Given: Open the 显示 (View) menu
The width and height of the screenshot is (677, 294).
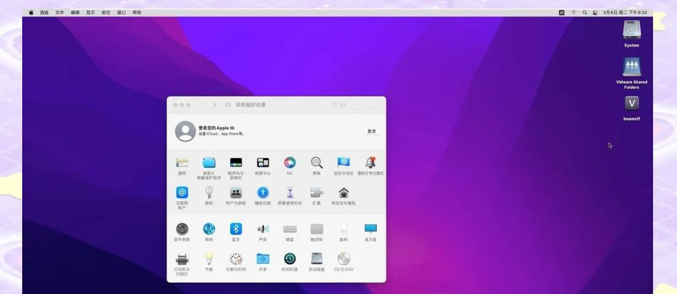Looking at the screenshot, I should click(90, 13).
